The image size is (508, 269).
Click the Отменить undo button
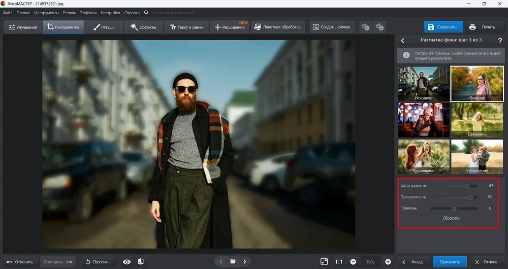point(20,262)
